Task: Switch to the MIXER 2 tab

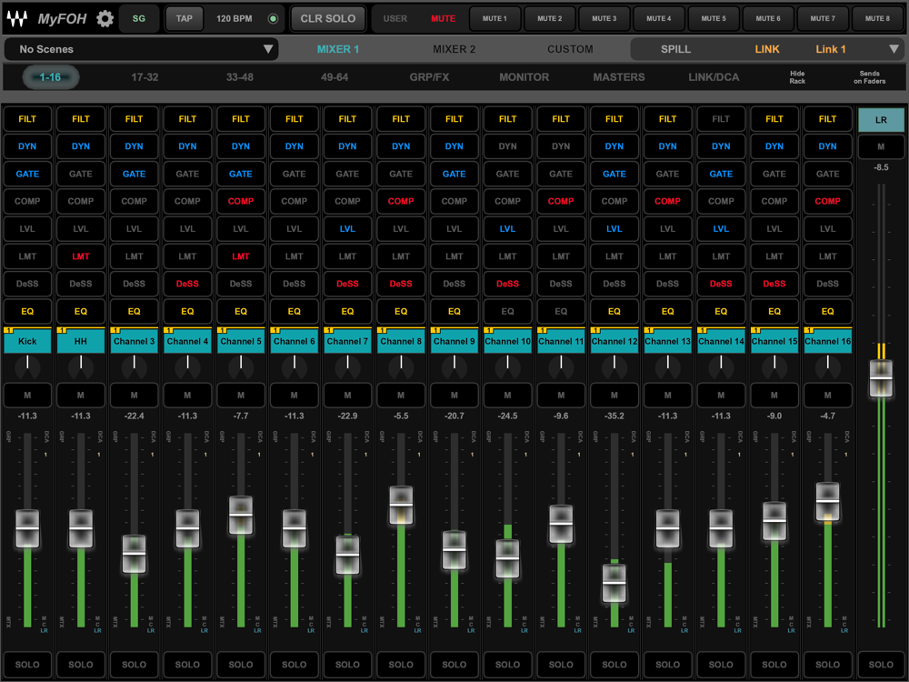Action: pyautogui.click(x=454, y=49)
